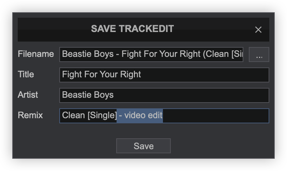Viewport: 287px width, 171px height.
Task: Place cursor in "Clean [Single]" remix text
Action: point(89,115)
